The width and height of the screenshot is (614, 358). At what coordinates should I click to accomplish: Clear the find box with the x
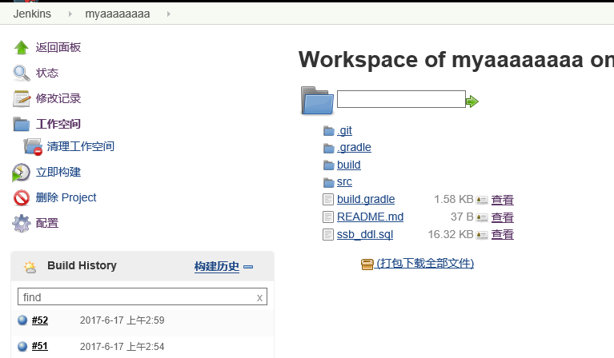259,298
